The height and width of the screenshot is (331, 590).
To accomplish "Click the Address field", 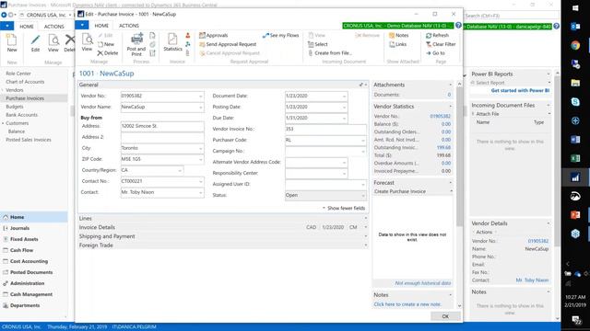I will [162, 126].
